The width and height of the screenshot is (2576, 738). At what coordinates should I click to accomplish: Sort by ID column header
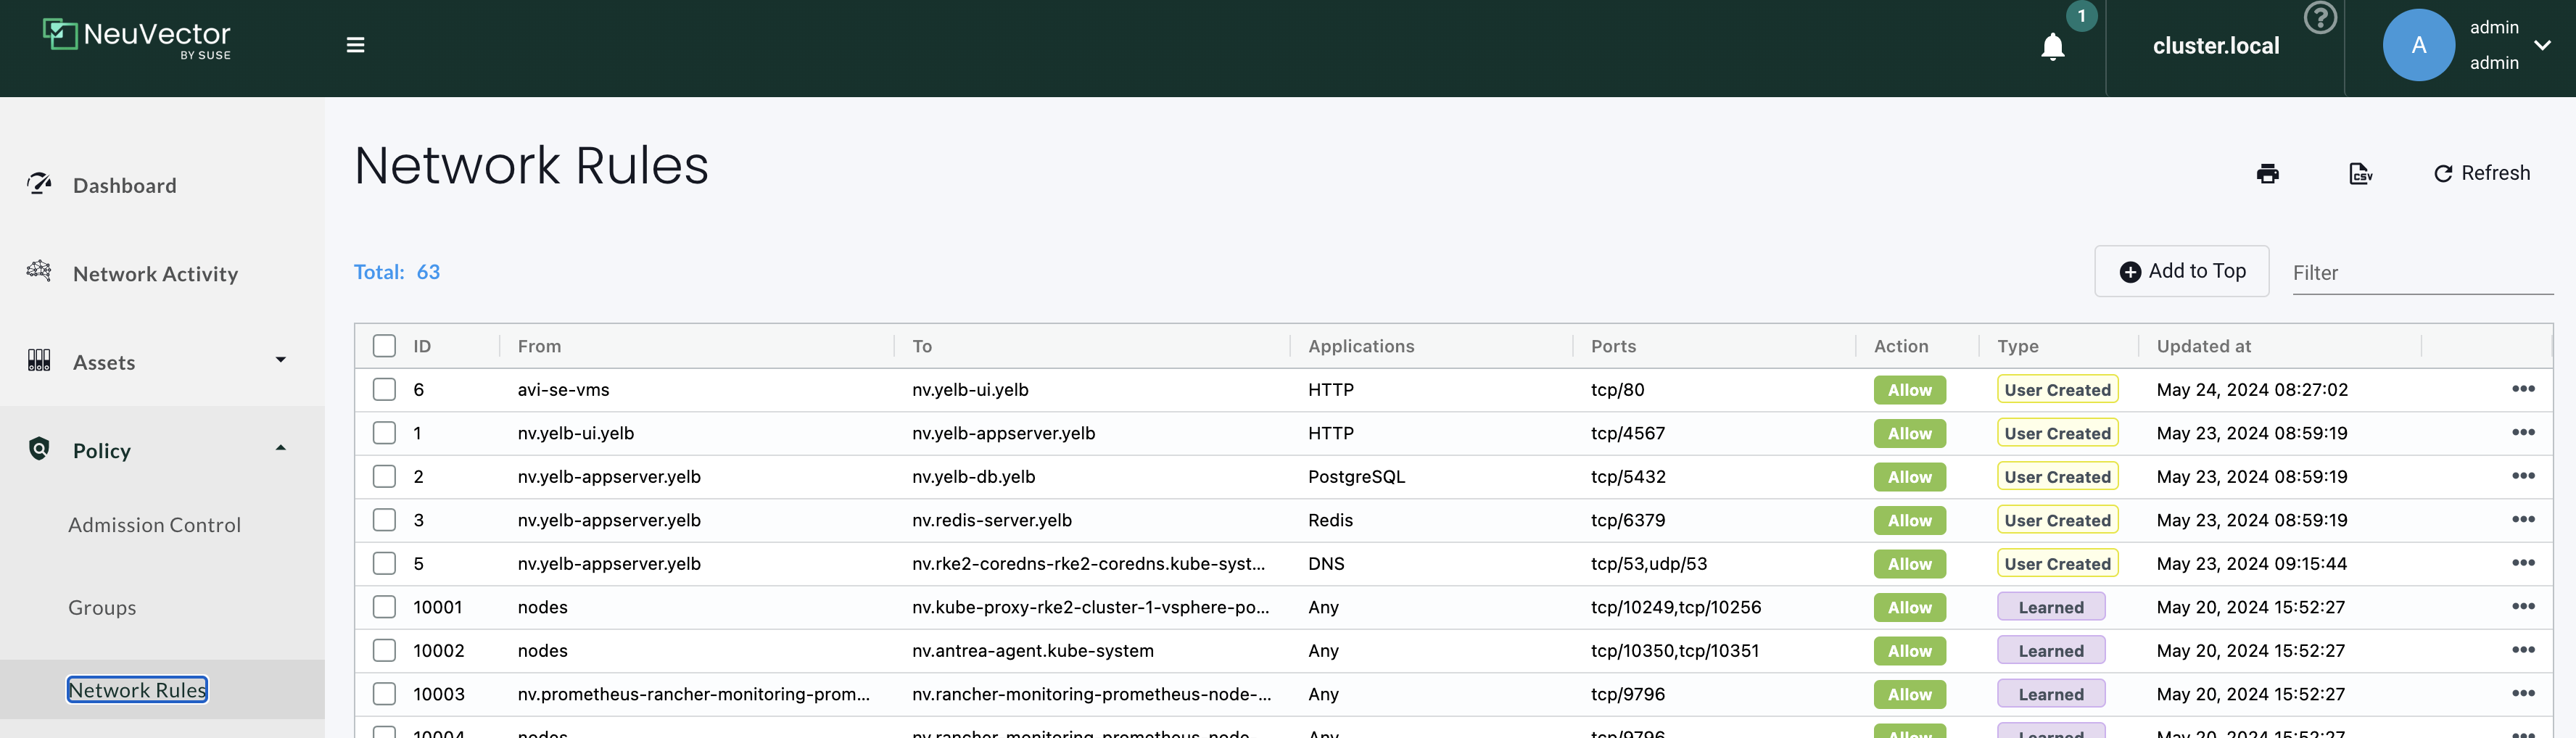(x=422, y=346)
